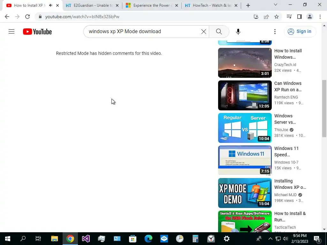Open 'Installing Windows XP o...' title
The width and height of the screenshot is (327, 245).
point(290,184)
